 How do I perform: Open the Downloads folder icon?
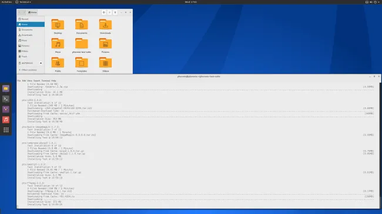pos(105,25)
